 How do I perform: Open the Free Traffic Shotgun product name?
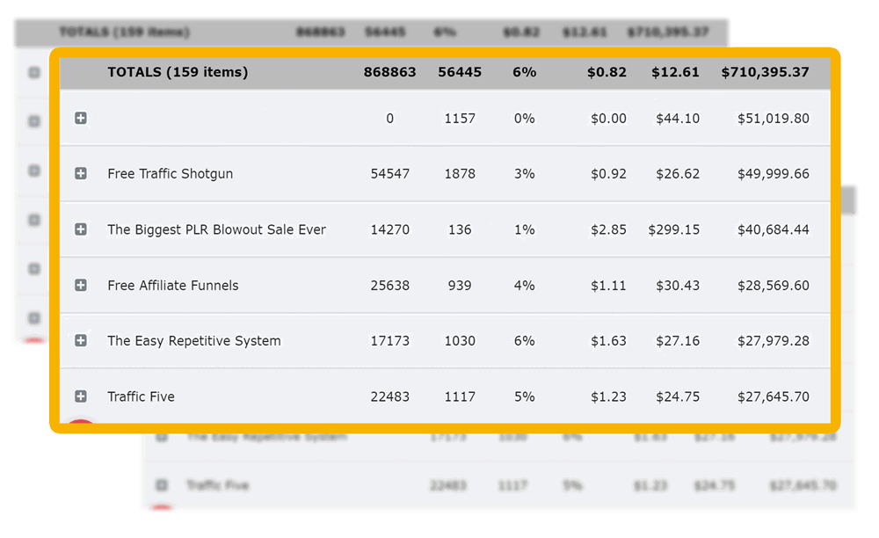pos(170,174)
